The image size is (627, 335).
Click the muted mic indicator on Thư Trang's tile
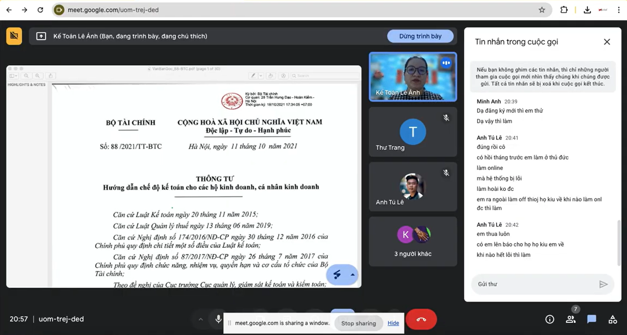tap(446, 118)
